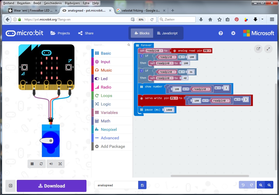Image resolution: width=279 pixels, height=195 pixels.
Task: Switch to the JavaScript tab
Action: tap(168, 33)
